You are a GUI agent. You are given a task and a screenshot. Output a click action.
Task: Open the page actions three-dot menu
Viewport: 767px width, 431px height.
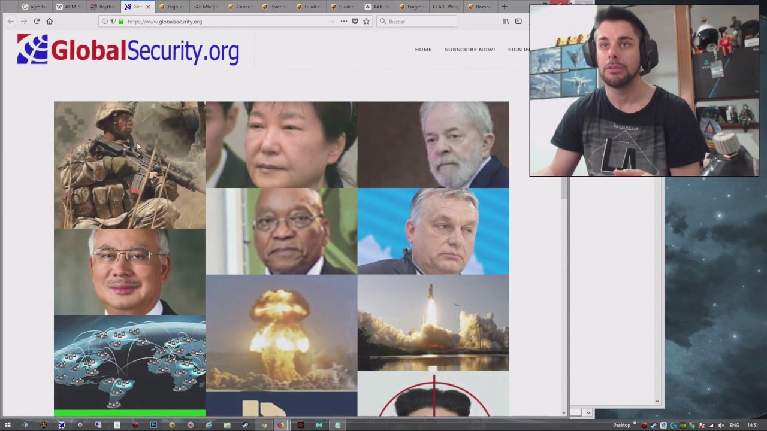coord(344,22)
